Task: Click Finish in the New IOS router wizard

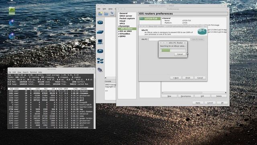Action: coord(188,78)
